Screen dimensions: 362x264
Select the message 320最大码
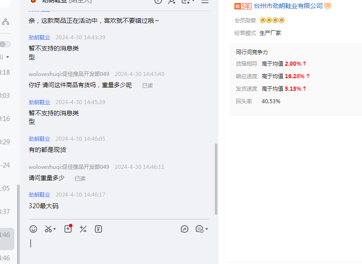[x=43, y=206]
